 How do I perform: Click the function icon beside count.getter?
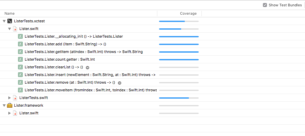20,59
